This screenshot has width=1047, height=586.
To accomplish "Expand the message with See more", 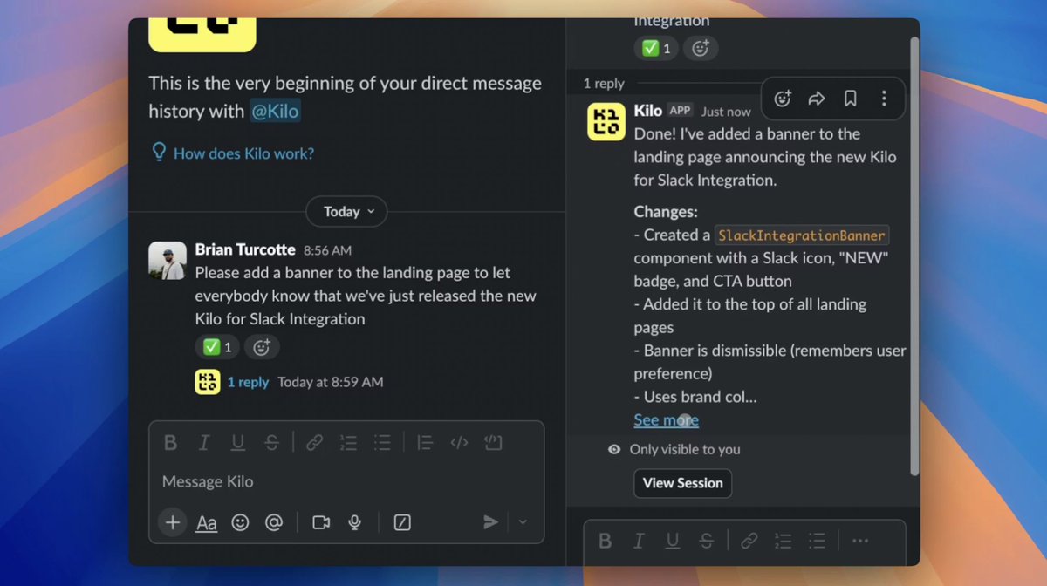I will 666,420.
